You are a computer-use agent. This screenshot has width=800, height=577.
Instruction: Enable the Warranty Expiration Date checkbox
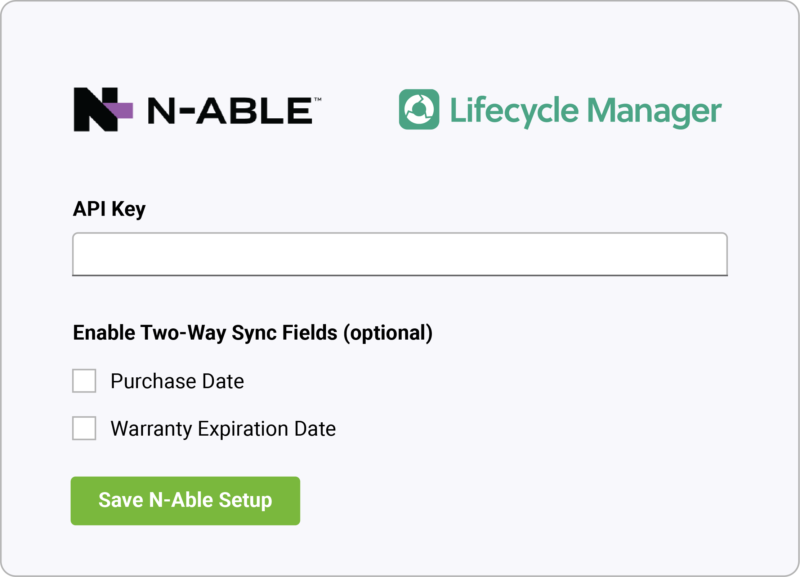(84, 429)
